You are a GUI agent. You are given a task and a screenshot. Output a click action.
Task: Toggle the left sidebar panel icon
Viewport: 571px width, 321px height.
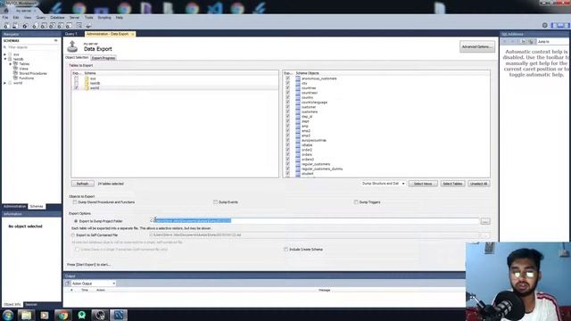pyautogui.click(x=554, y=25)
